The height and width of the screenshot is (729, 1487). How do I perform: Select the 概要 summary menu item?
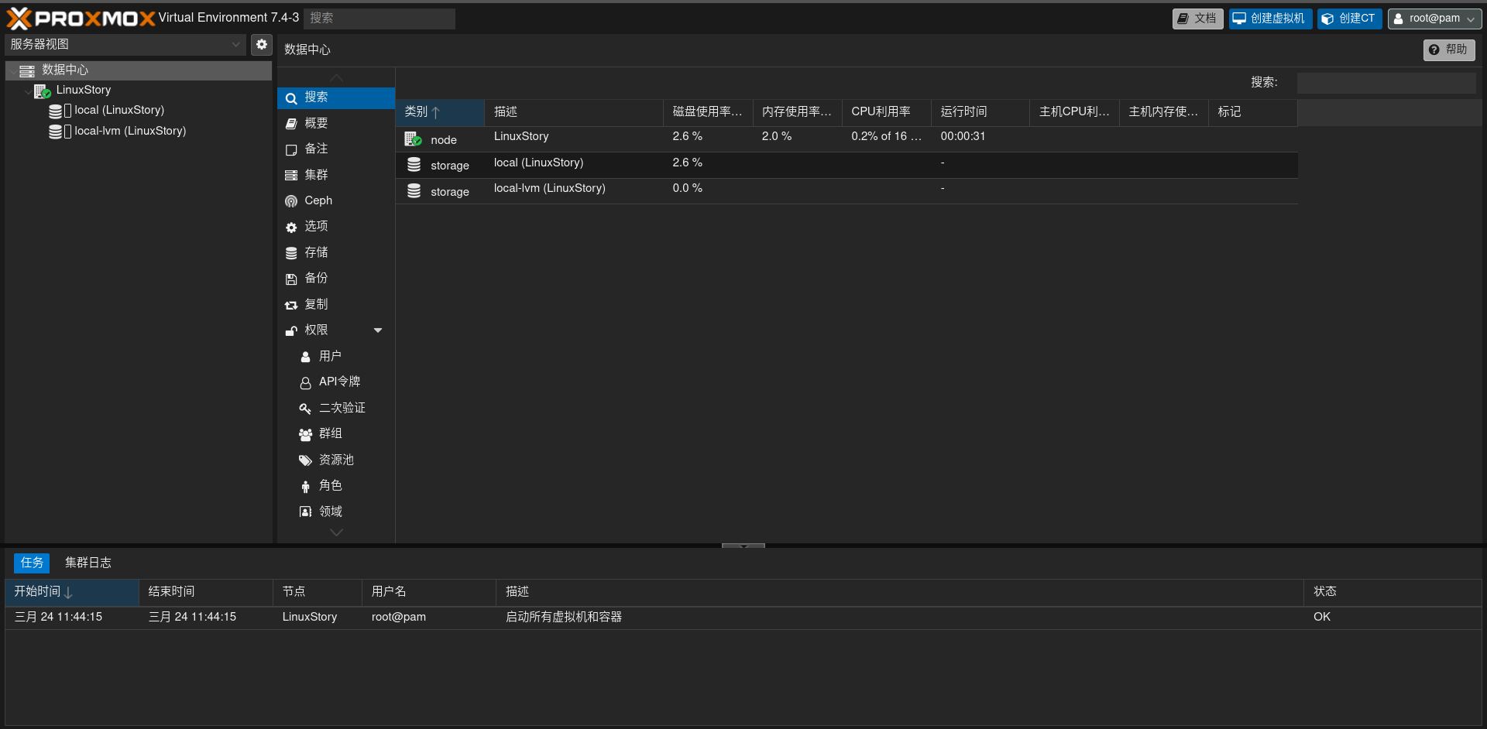(316, 123)
